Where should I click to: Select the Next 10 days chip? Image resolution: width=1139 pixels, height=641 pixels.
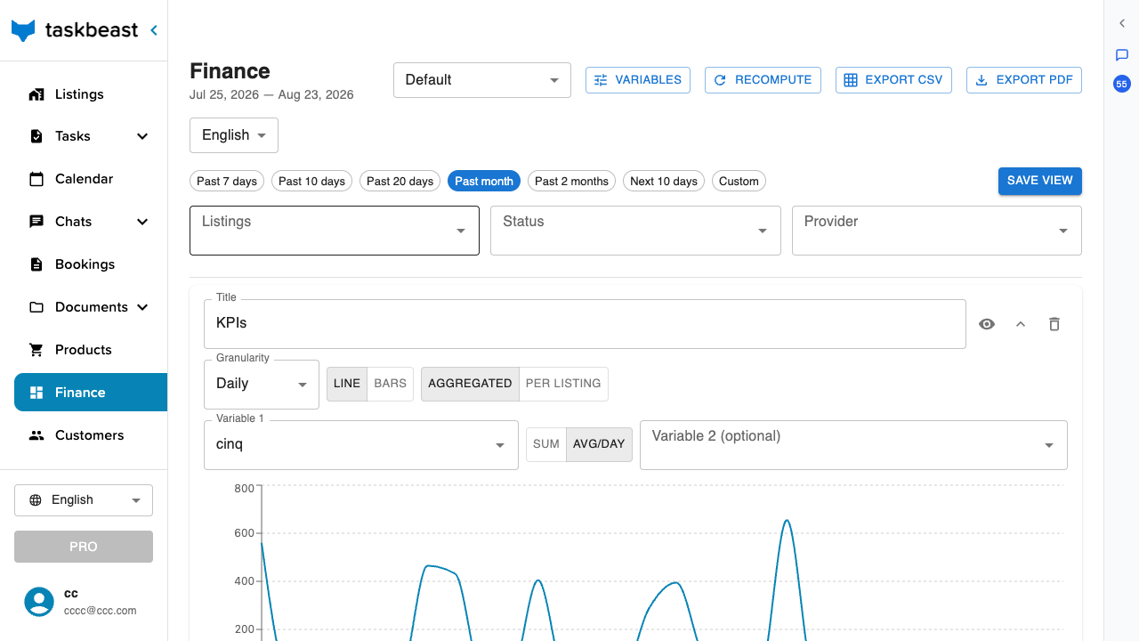point(664,181)
